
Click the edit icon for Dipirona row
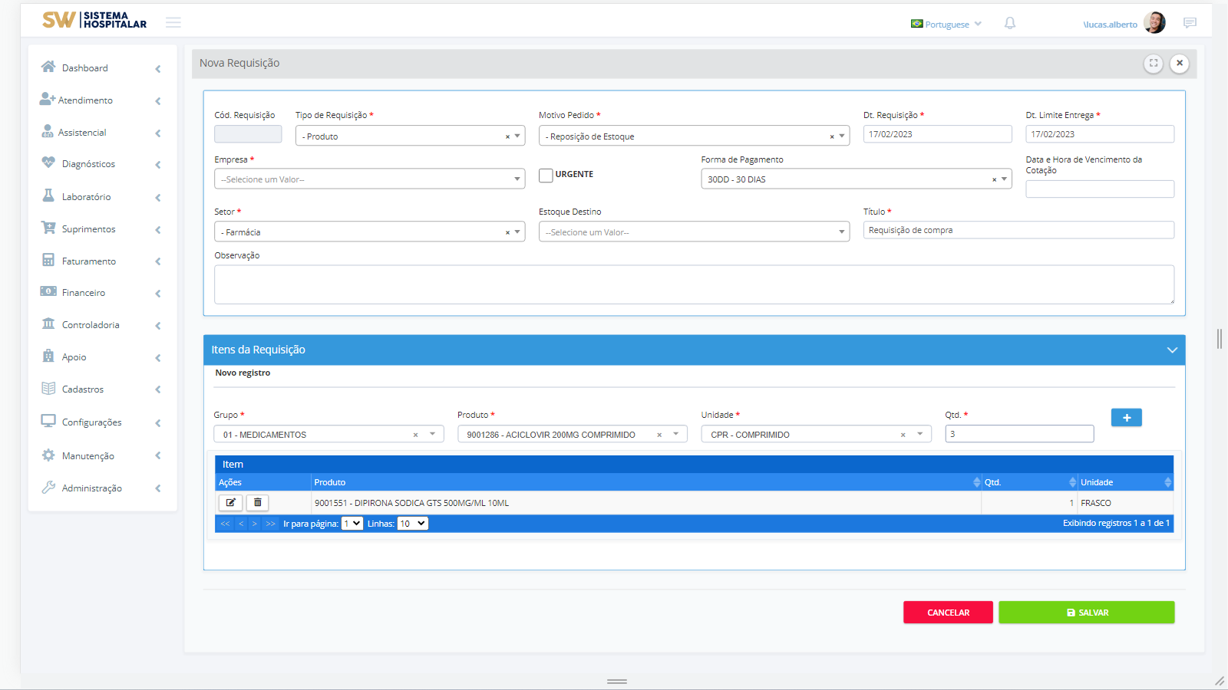click(230, 503)
